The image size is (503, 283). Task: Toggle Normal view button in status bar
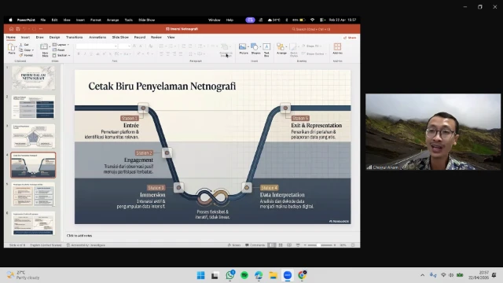click(272, 245)
